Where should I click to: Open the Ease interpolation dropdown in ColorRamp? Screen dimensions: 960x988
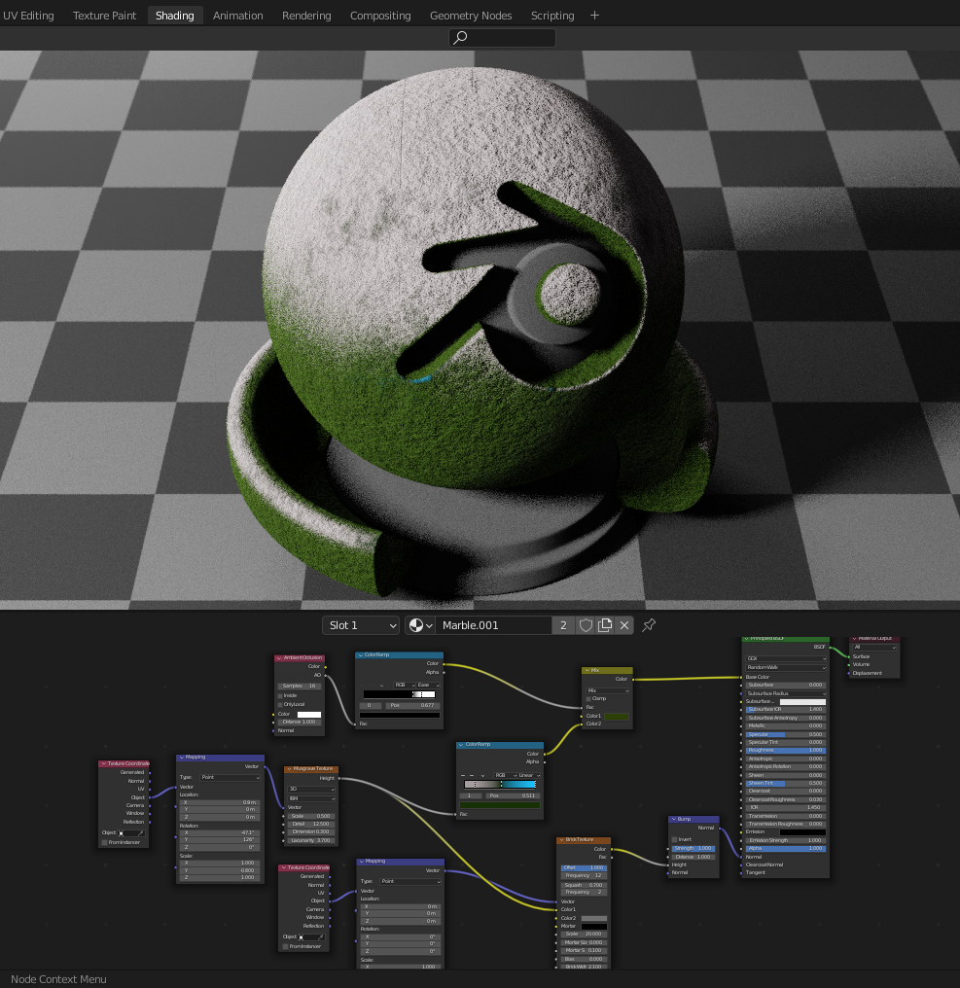pyautogui.click(x=428, y=685)
